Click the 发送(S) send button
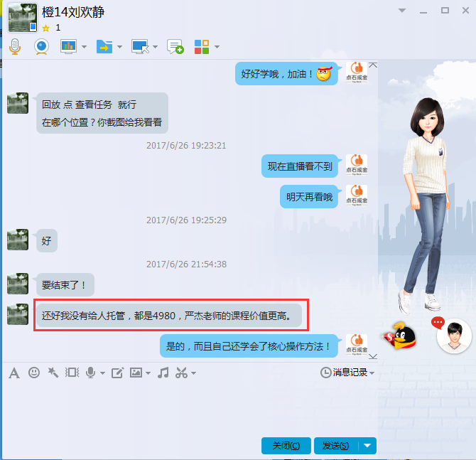 pos(336,446)
